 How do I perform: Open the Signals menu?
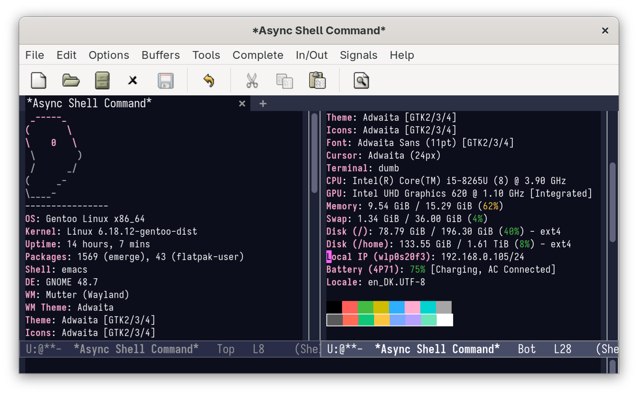pyautogui.click(x=359, y=55)
